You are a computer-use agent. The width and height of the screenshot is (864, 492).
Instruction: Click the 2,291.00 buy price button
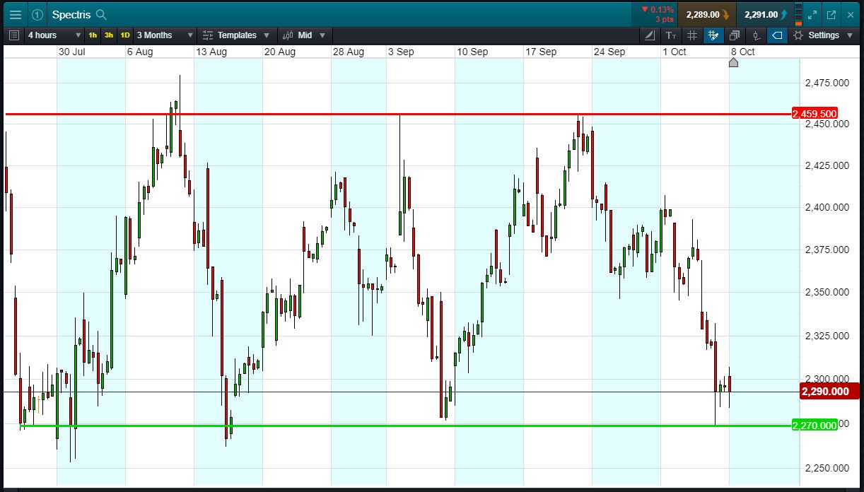coord(764,14)
